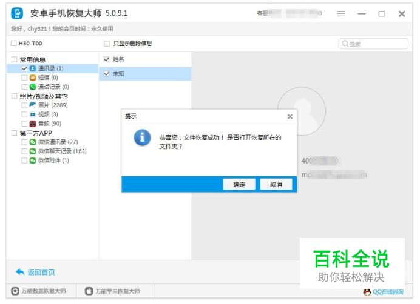Screen dimensions: 420x304
Task: Toggle the H30-T00 device checkbox
Action: click(x=14, y=44)
